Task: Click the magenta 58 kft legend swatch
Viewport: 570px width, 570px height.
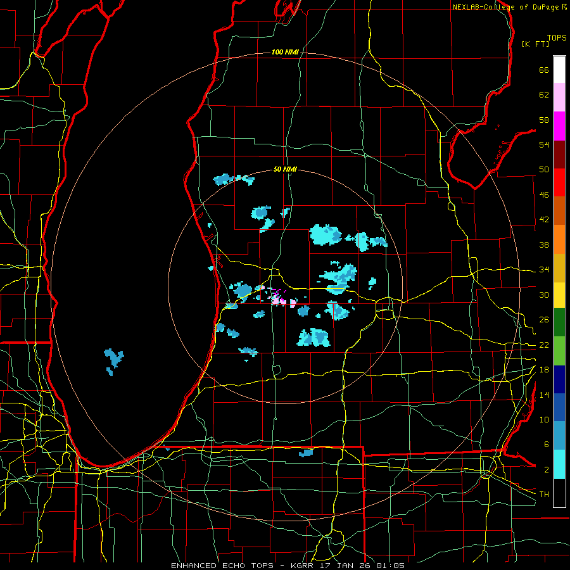Action: (x=559, y=126)
